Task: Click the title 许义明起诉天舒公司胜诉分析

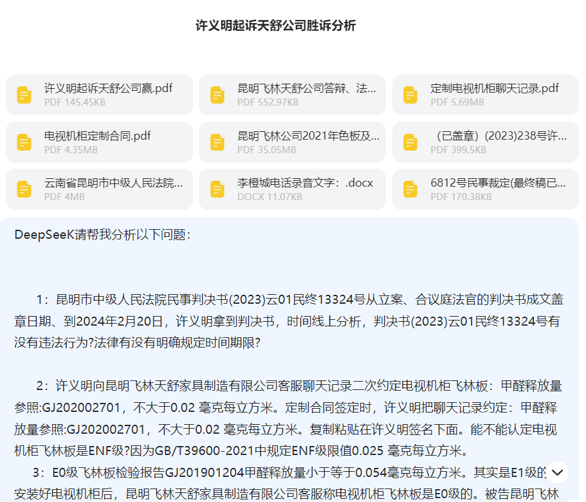Action: coord(276,26)
